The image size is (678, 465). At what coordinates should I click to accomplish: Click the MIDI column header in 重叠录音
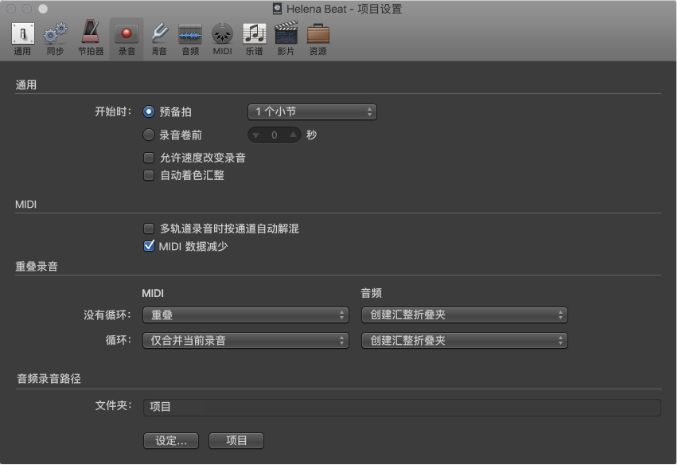[153, 293]
